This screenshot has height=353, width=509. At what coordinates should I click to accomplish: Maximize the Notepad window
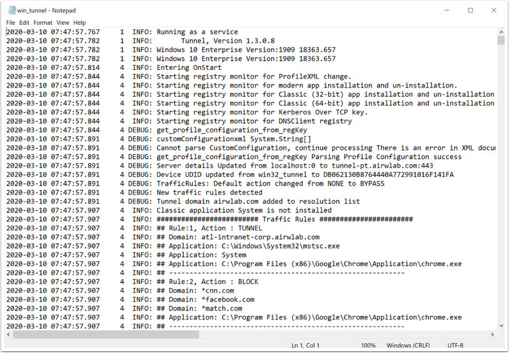(470, 10)
